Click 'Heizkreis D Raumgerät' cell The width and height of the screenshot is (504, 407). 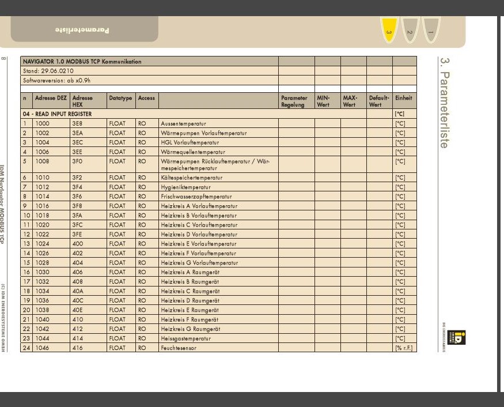[218, 300]
